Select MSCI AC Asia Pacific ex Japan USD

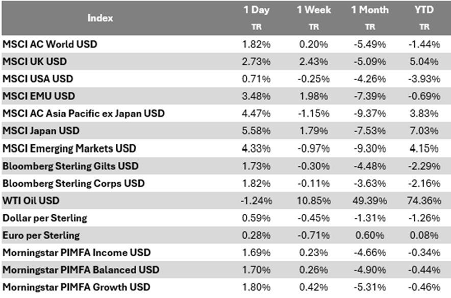[x=84, y=114]
